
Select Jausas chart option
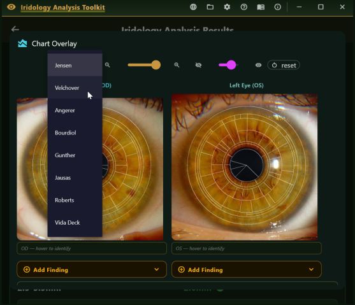[x=75, y=178]
